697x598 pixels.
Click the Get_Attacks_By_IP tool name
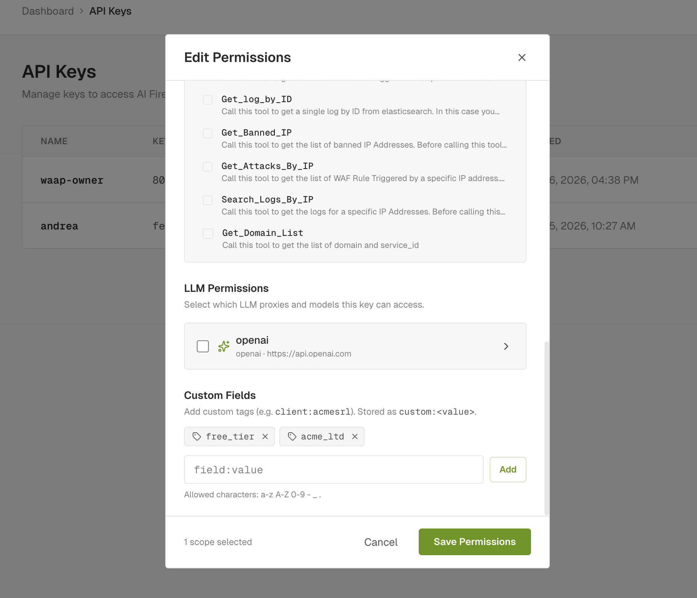click(267, 166)
